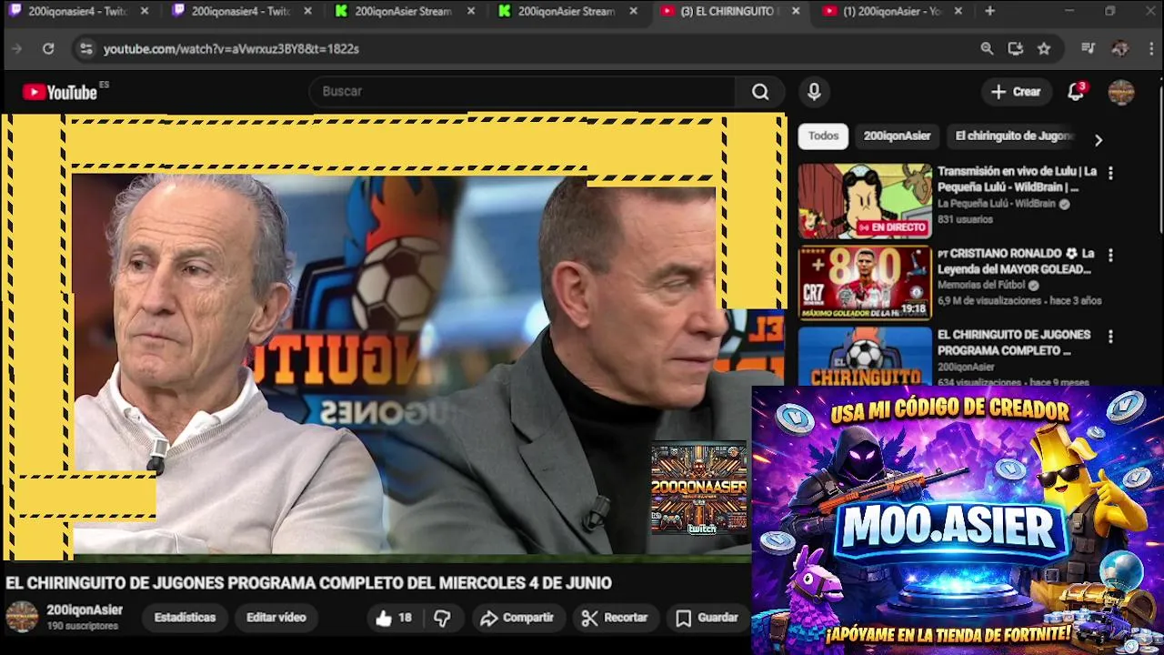Screen dimensions: 1164x655
Task: Open the new tab plus button
Action: point(989,11)
